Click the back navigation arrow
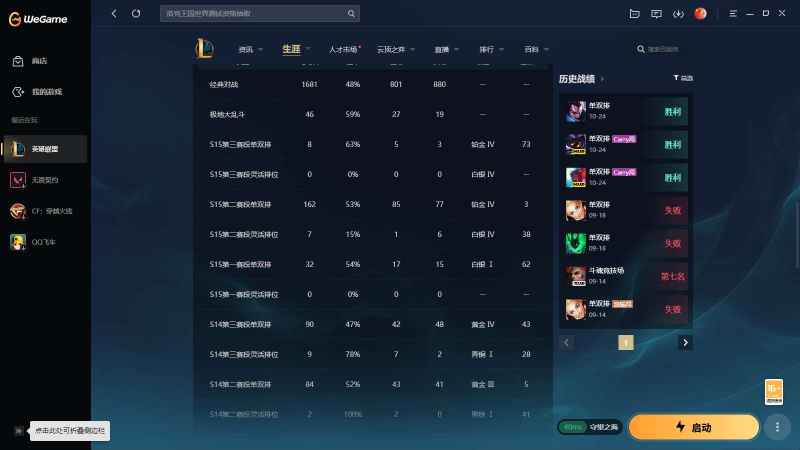800x450 pixels. coord(114,13)
